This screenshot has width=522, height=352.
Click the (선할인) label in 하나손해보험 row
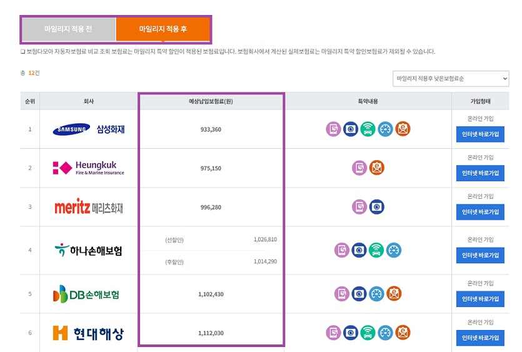174,240
